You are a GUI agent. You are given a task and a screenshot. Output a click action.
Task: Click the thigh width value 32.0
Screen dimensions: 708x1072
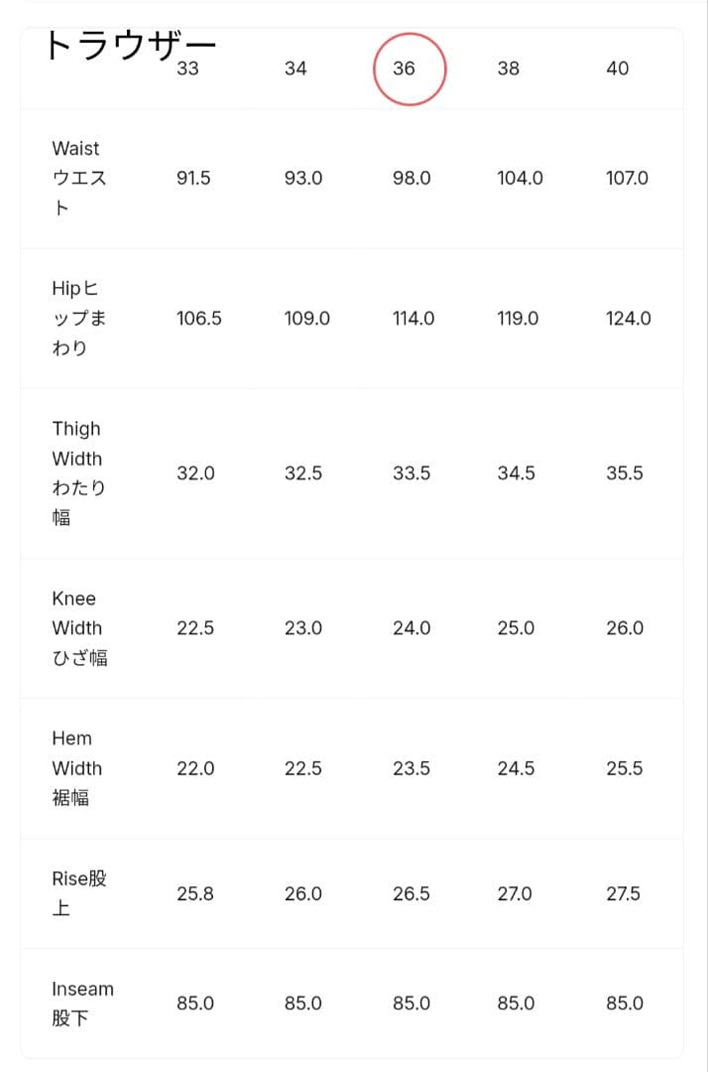(x=195, y=473)
